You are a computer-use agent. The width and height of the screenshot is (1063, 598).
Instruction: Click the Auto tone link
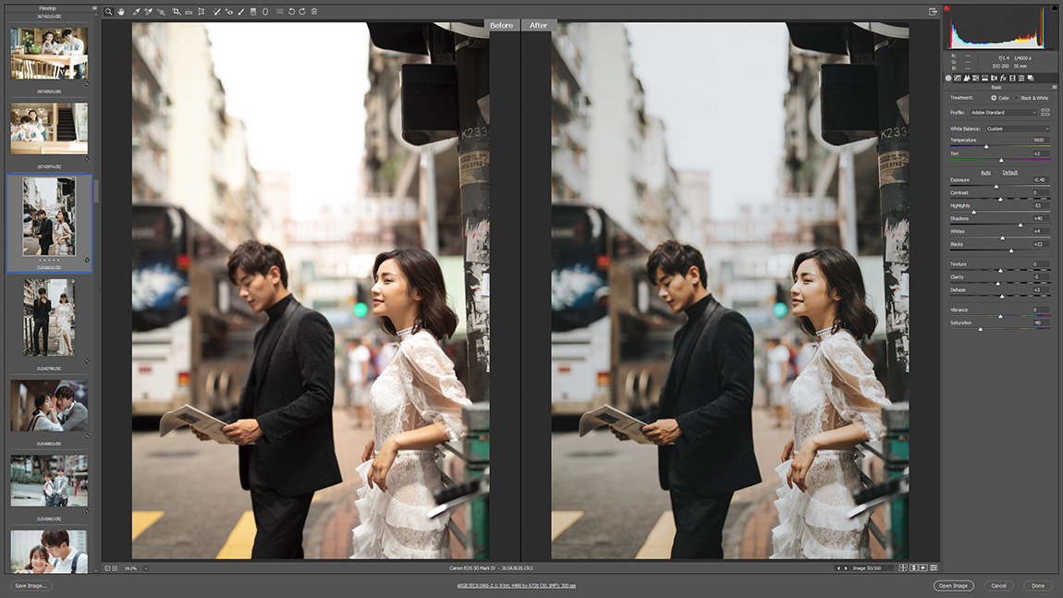[x=985, y=172]
